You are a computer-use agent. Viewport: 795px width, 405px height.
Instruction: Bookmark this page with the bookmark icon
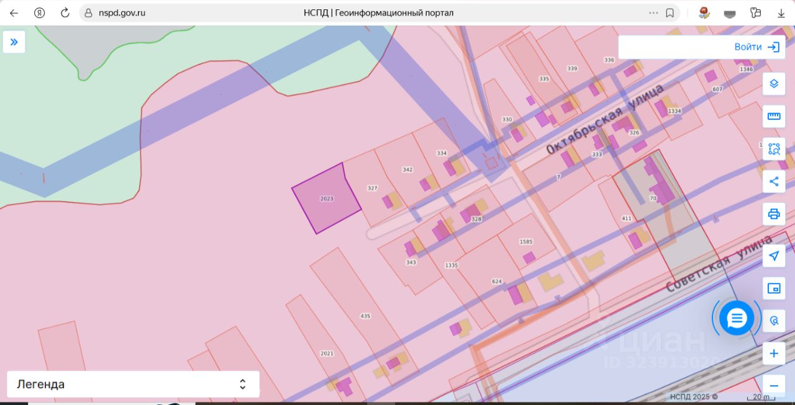(670, 12)
